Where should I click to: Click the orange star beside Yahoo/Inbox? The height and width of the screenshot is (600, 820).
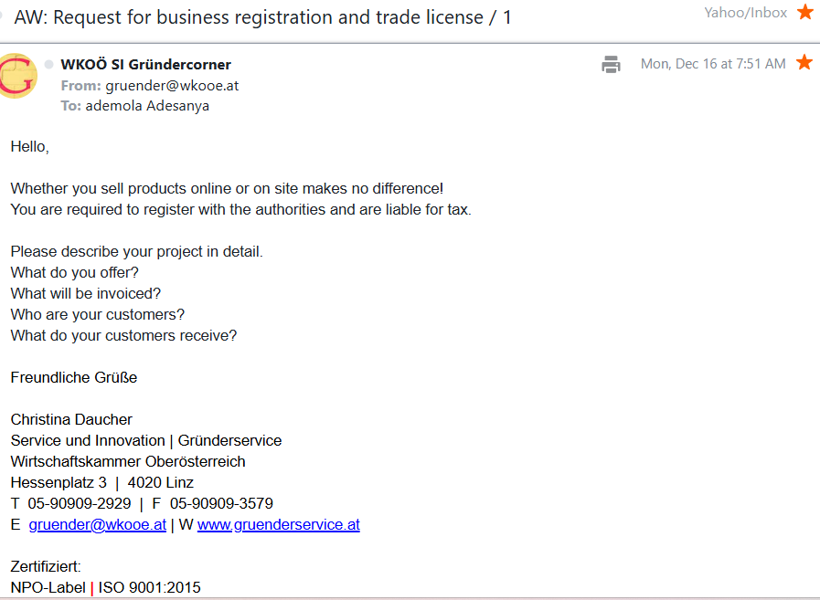click(805, 13)
